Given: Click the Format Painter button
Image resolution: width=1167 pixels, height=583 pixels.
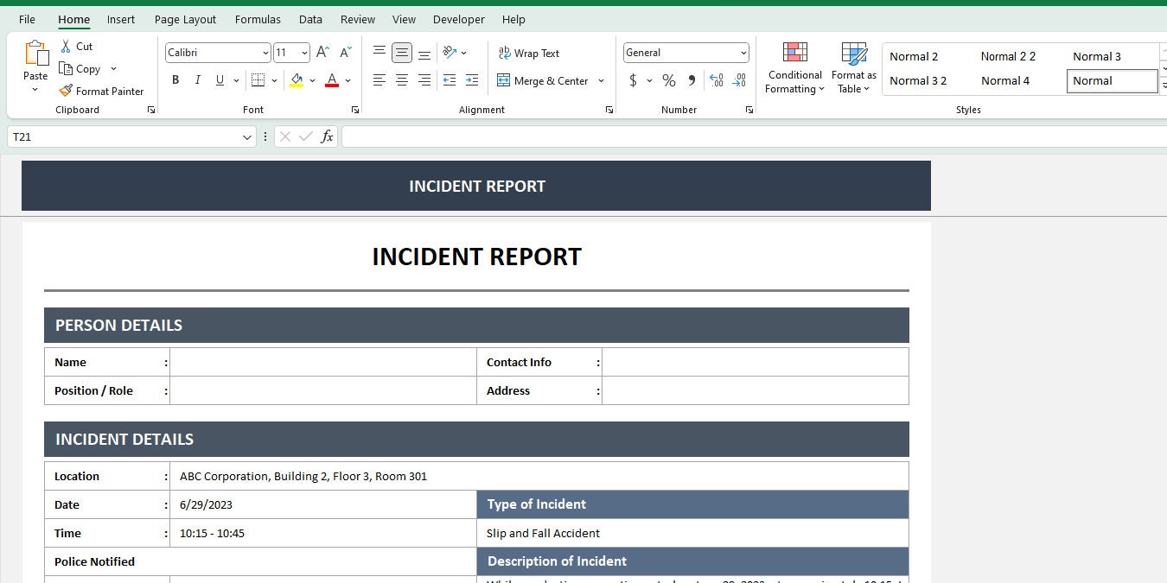Looking at the screenshot, I should pos(101,91).
